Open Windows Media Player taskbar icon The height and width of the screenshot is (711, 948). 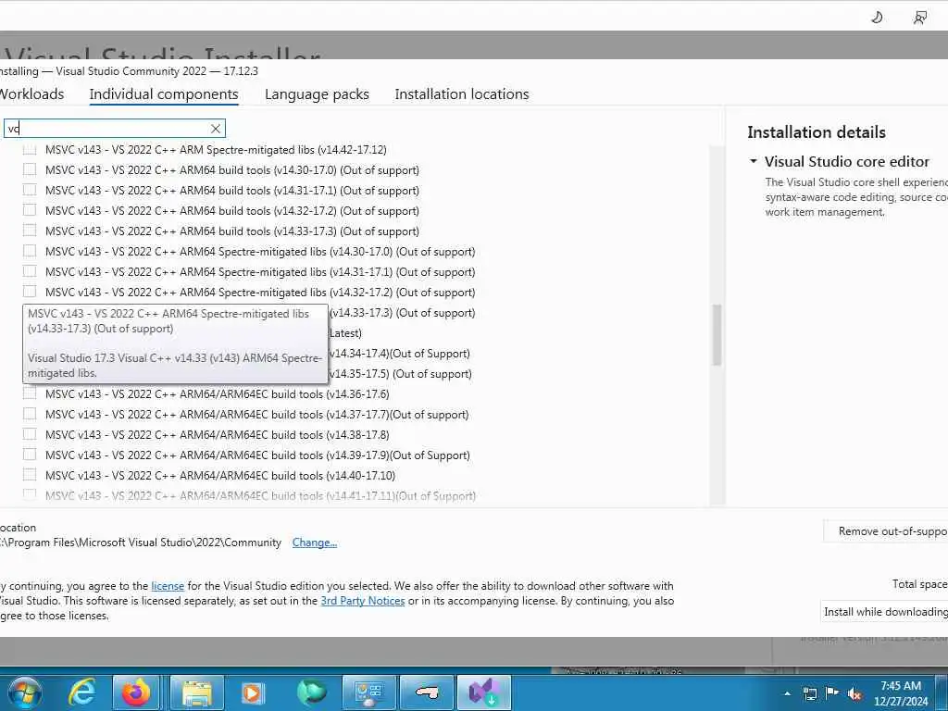[252, 692]
